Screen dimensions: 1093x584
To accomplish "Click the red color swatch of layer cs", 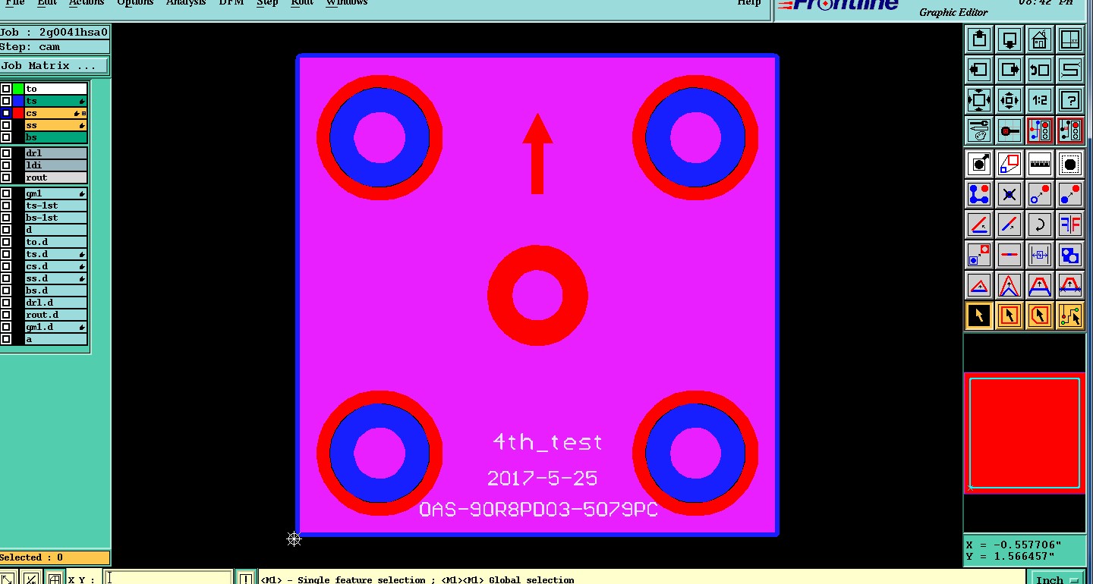I will tap(18, 113).
